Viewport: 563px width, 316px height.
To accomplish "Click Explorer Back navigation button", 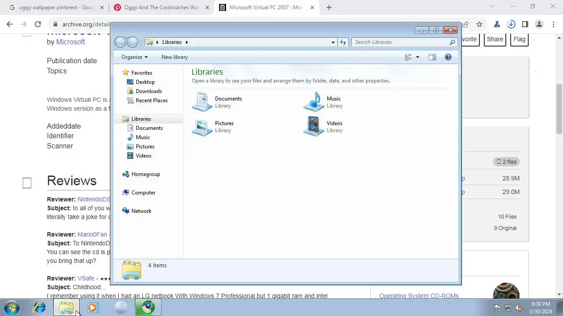I will point(120,42).
